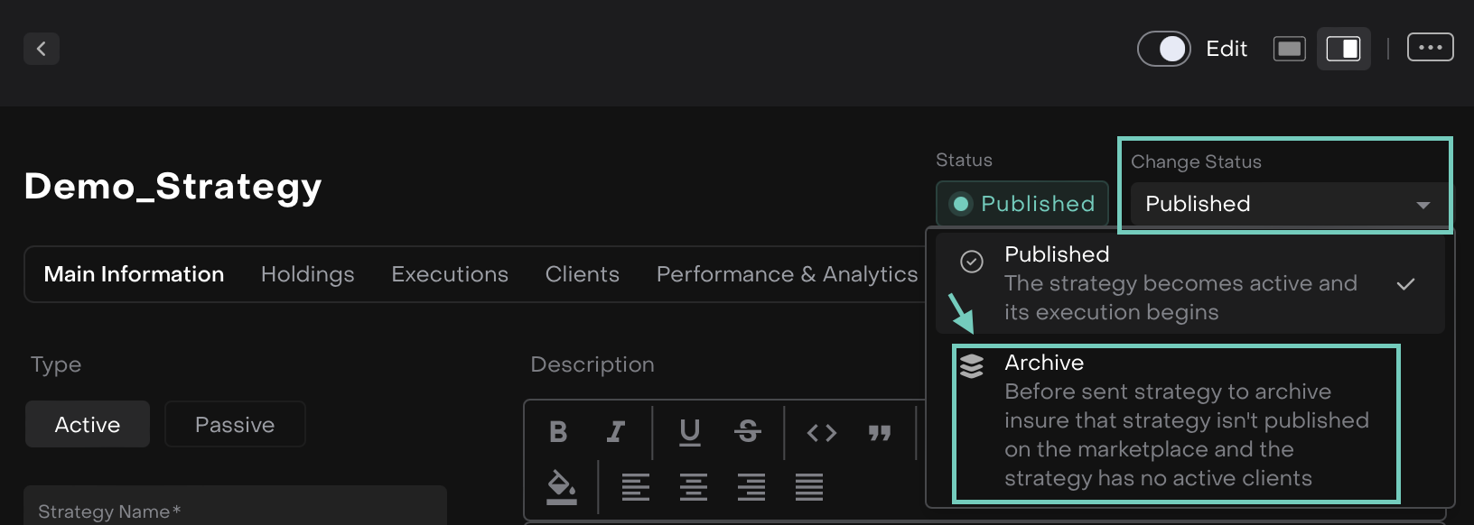
Task: Apply bold formatting in Description editor
Action: point(558,433)
